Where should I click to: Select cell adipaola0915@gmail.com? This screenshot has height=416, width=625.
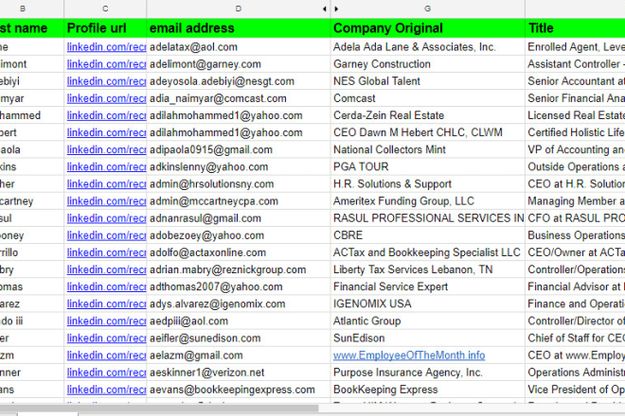[239, 149]
